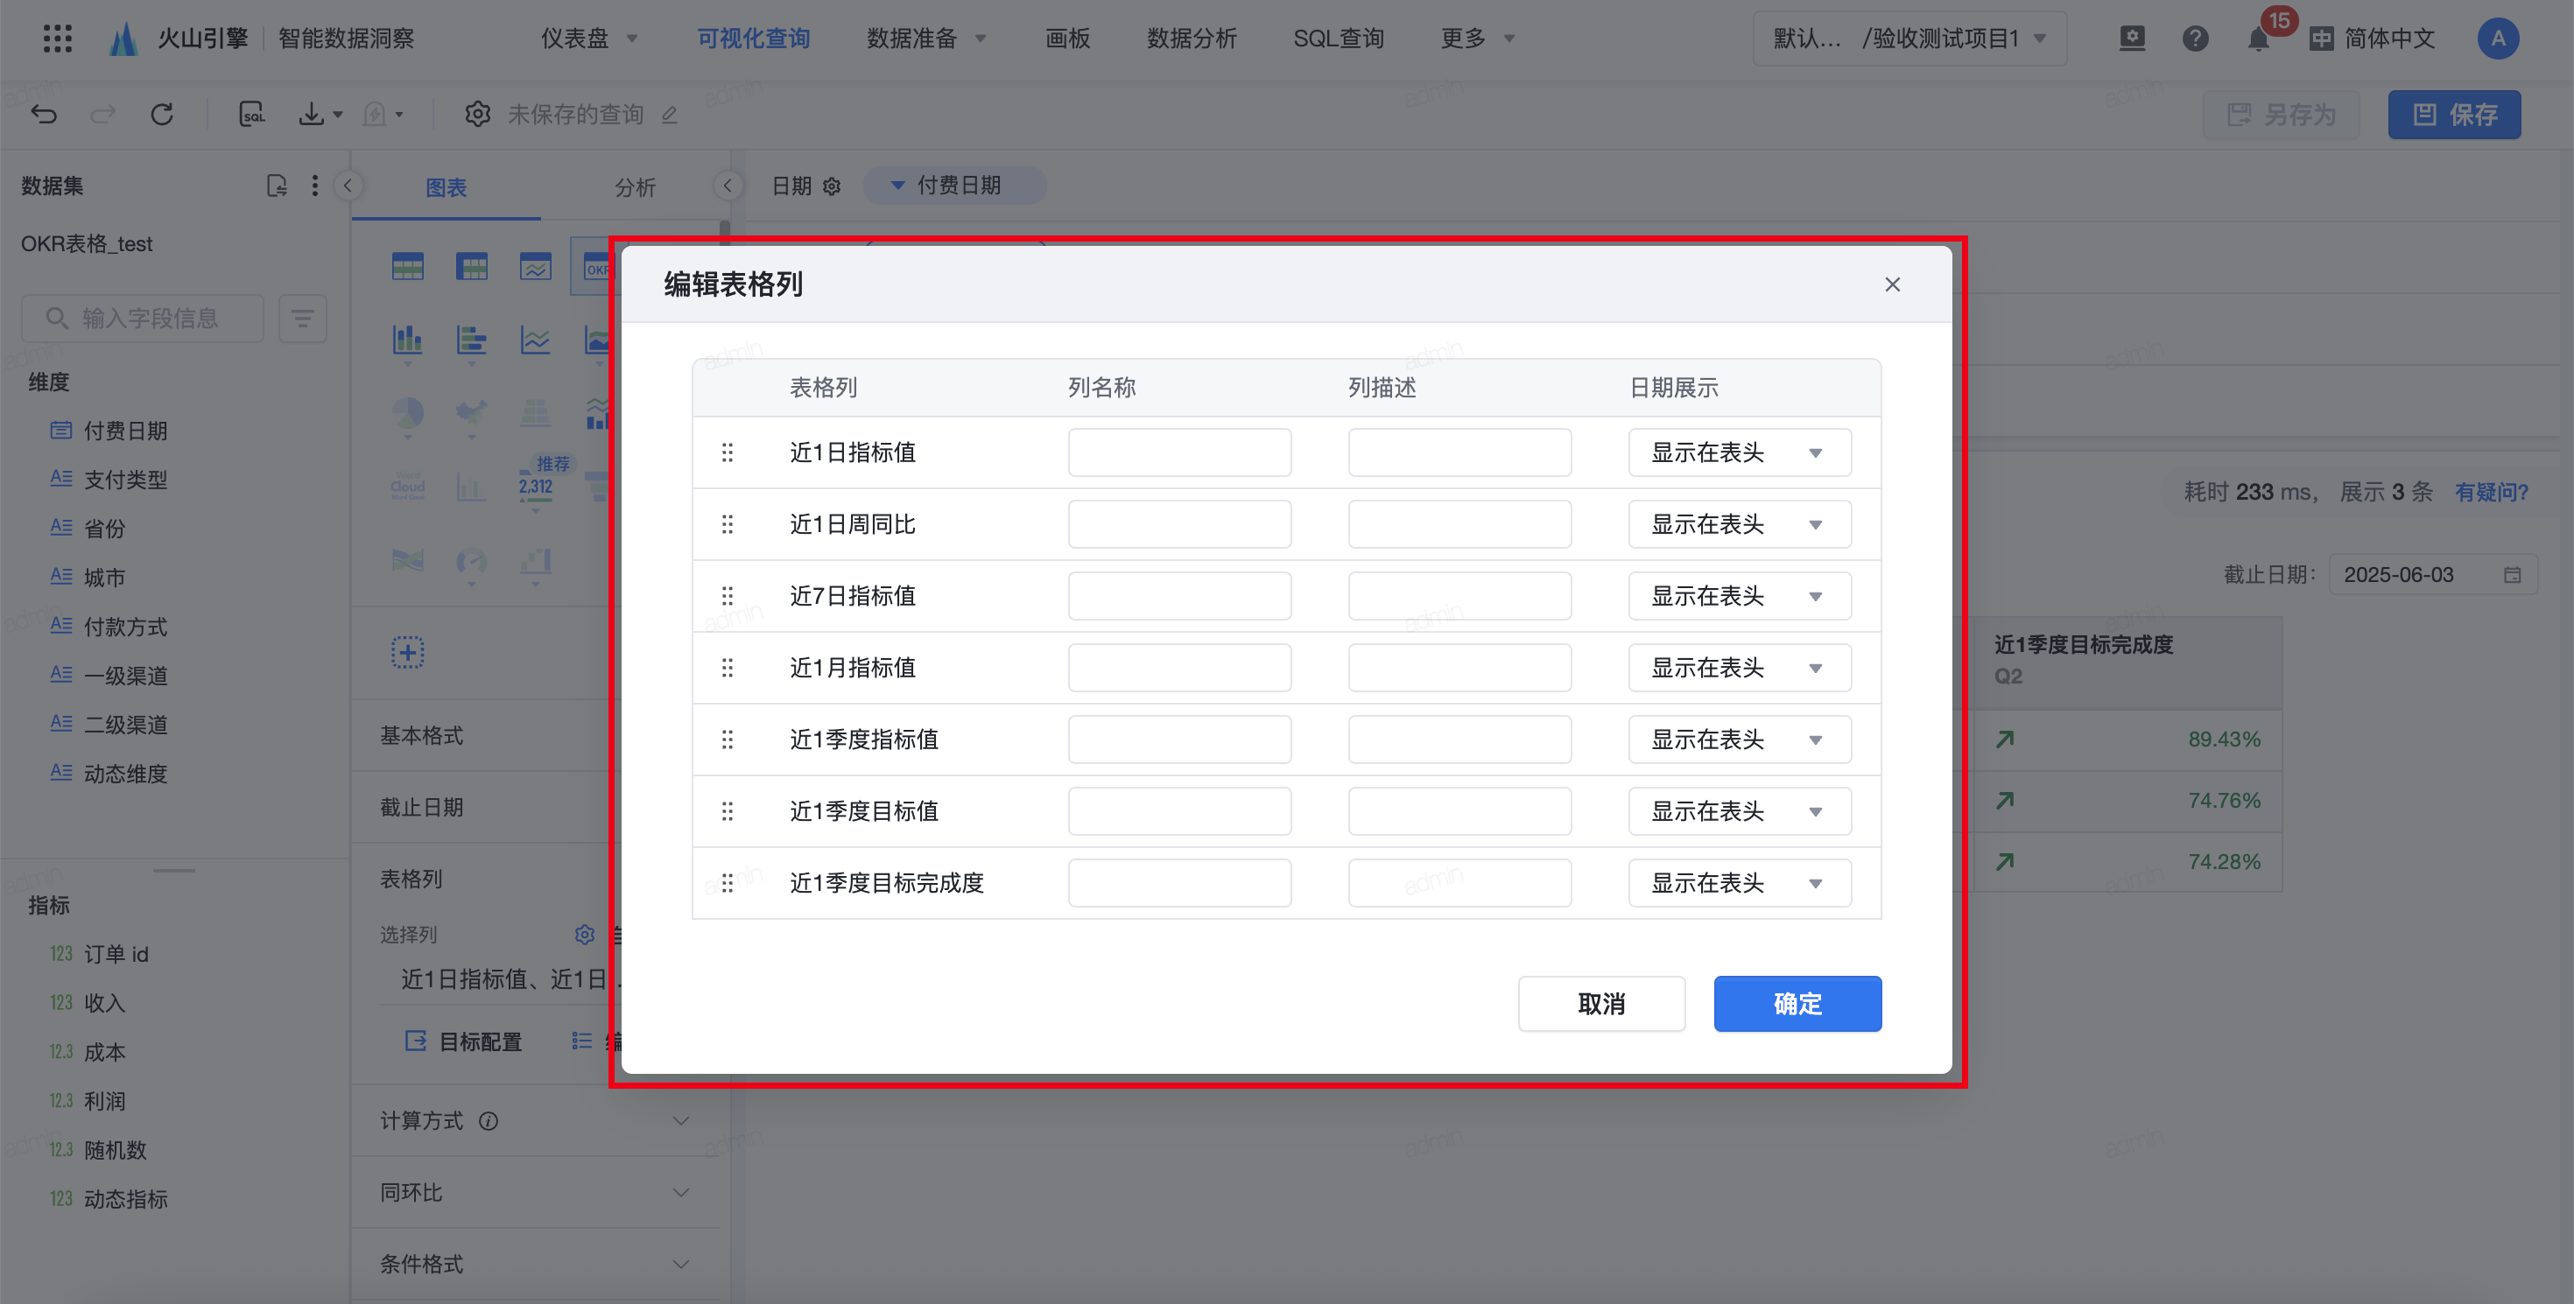Click 列描述 input for 近7日指标值
This screenshot has height=1304, width=2574.
point(1459,597)
